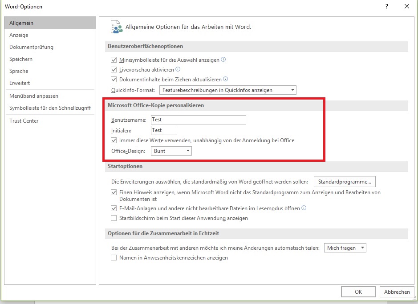Click into the Benutzername text field

tap(199, 120)
